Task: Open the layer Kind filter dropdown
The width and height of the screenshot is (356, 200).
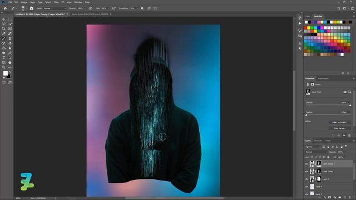Action: pyautogui.click(x=313, y=147)
